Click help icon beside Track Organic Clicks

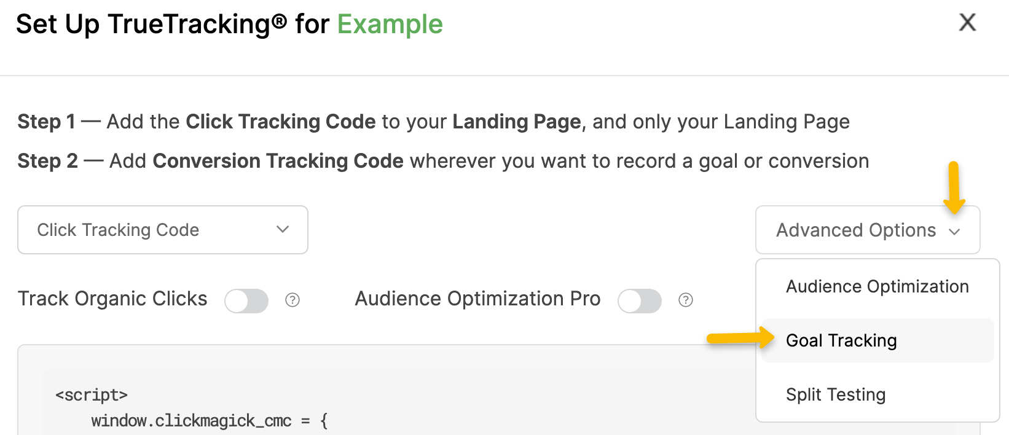292,300
